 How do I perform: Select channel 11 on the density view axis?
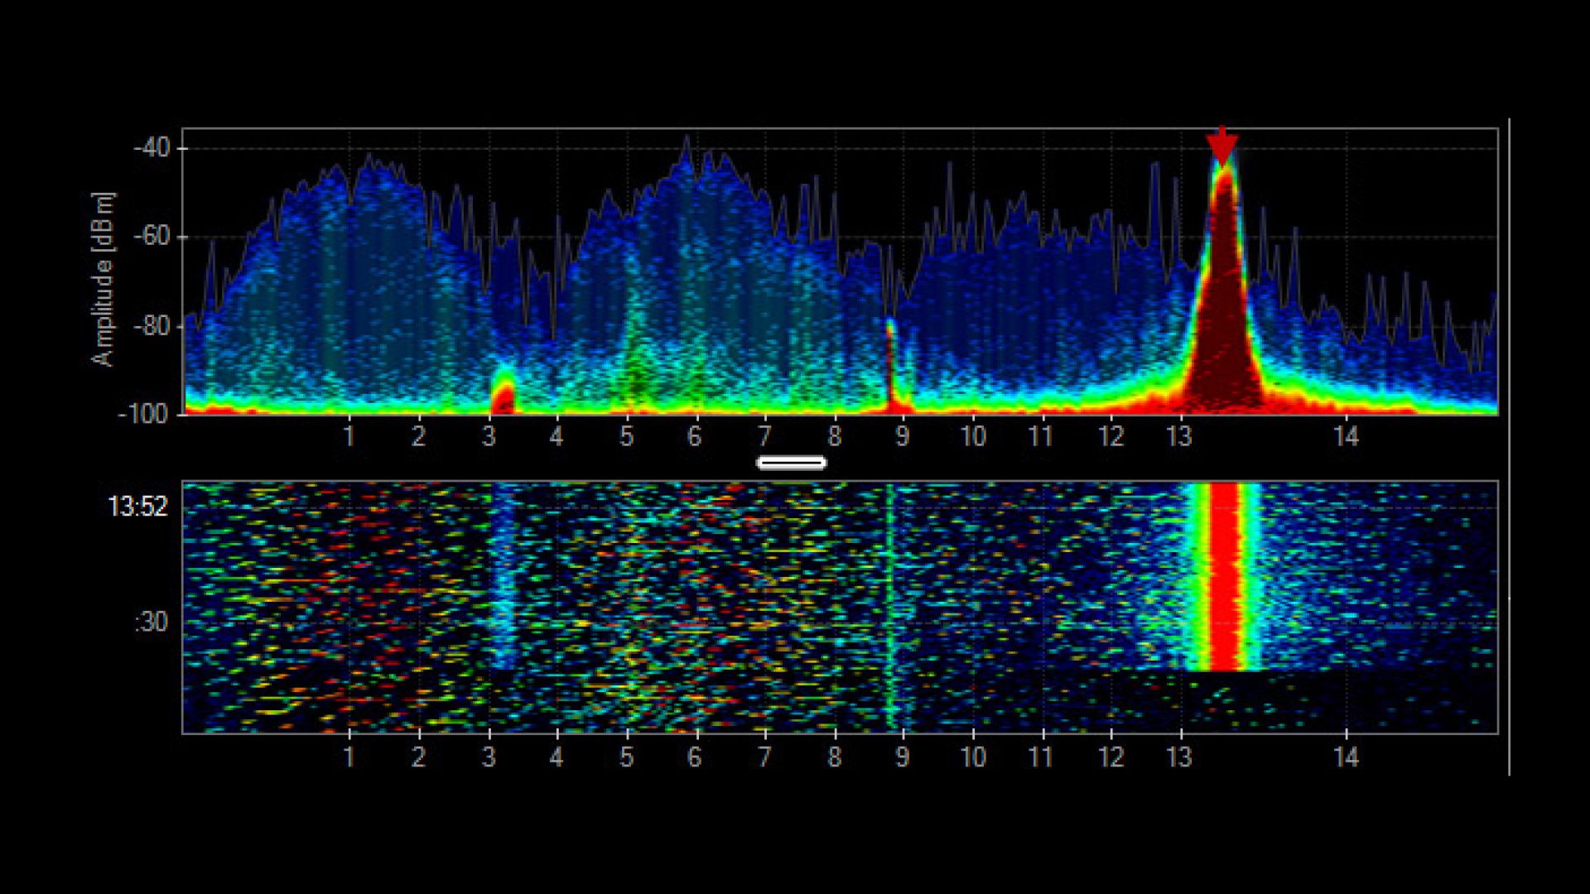point(1041,435)
